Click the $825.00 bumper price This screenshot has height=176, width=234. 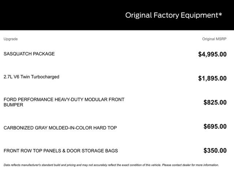215,102
